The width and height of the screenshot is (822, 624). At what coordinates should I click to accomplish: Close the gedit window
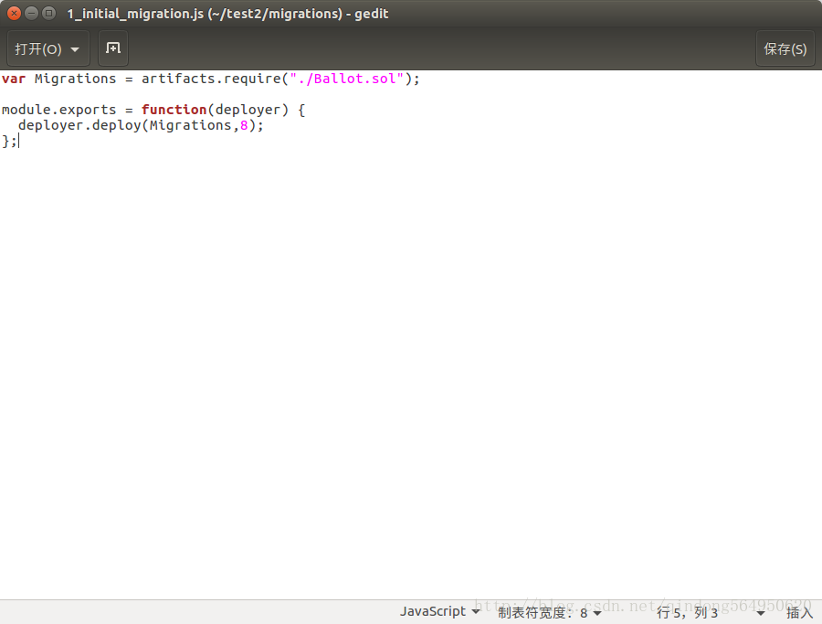14,13
